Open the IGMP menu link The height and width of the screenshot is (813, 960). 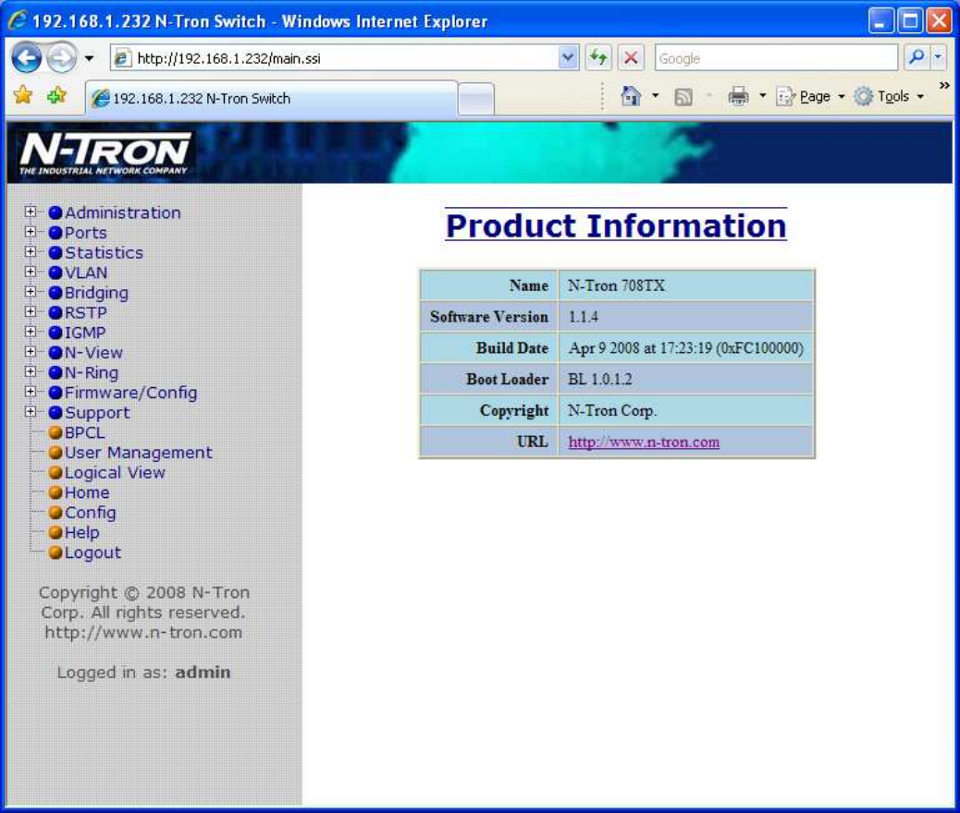[85, 333]
